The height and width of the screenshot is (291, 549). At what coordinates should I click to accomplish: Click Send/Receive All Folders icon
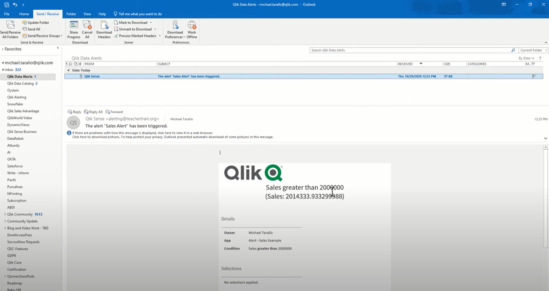pyautogui.click(x=10, y=26)
